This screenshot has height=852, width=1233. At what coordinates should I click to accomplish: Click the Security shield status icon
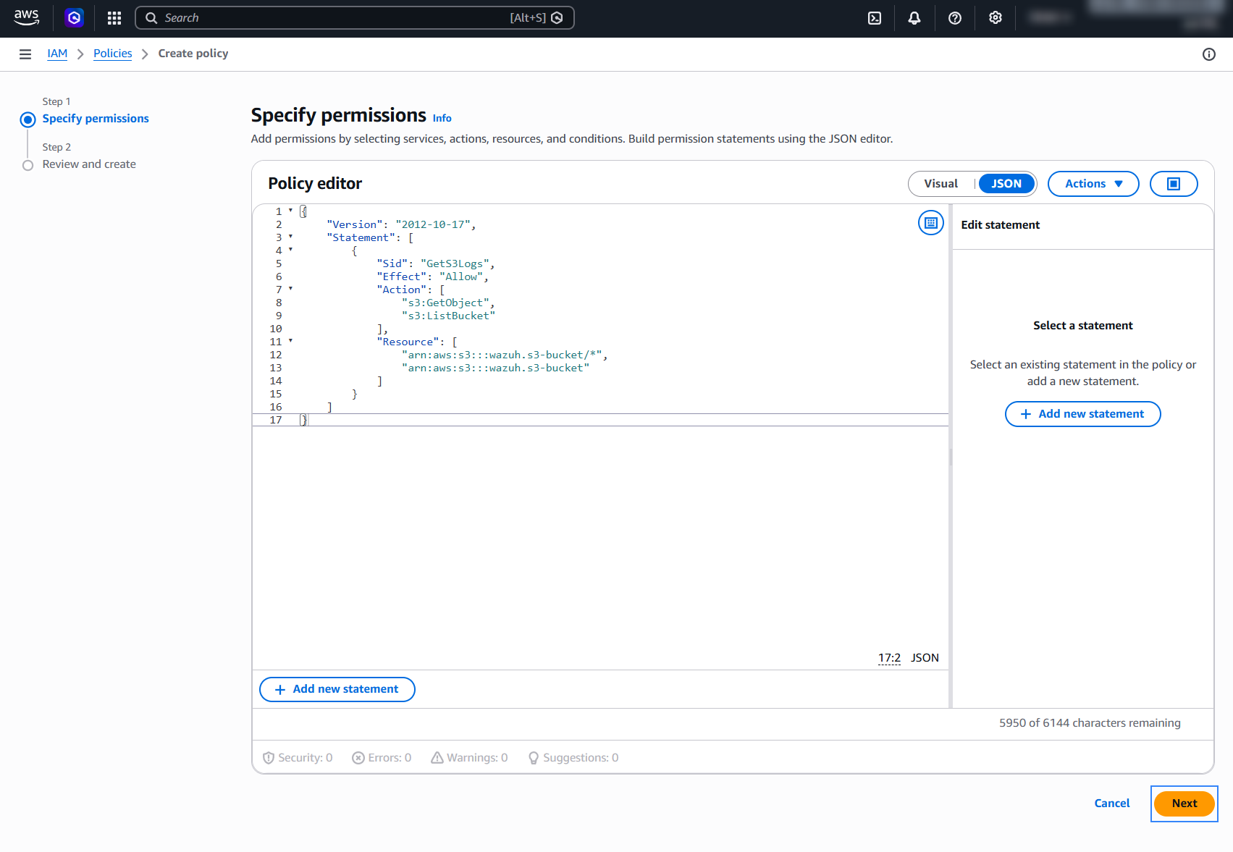[269, 758]
